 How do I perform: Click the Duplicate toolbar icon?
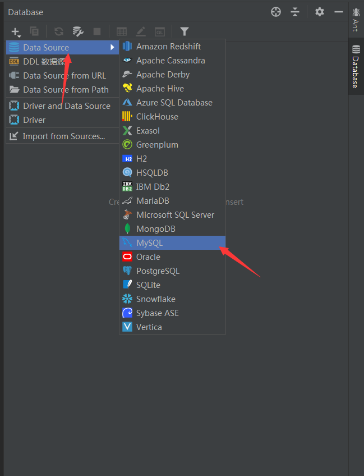[x=34, y=31]
